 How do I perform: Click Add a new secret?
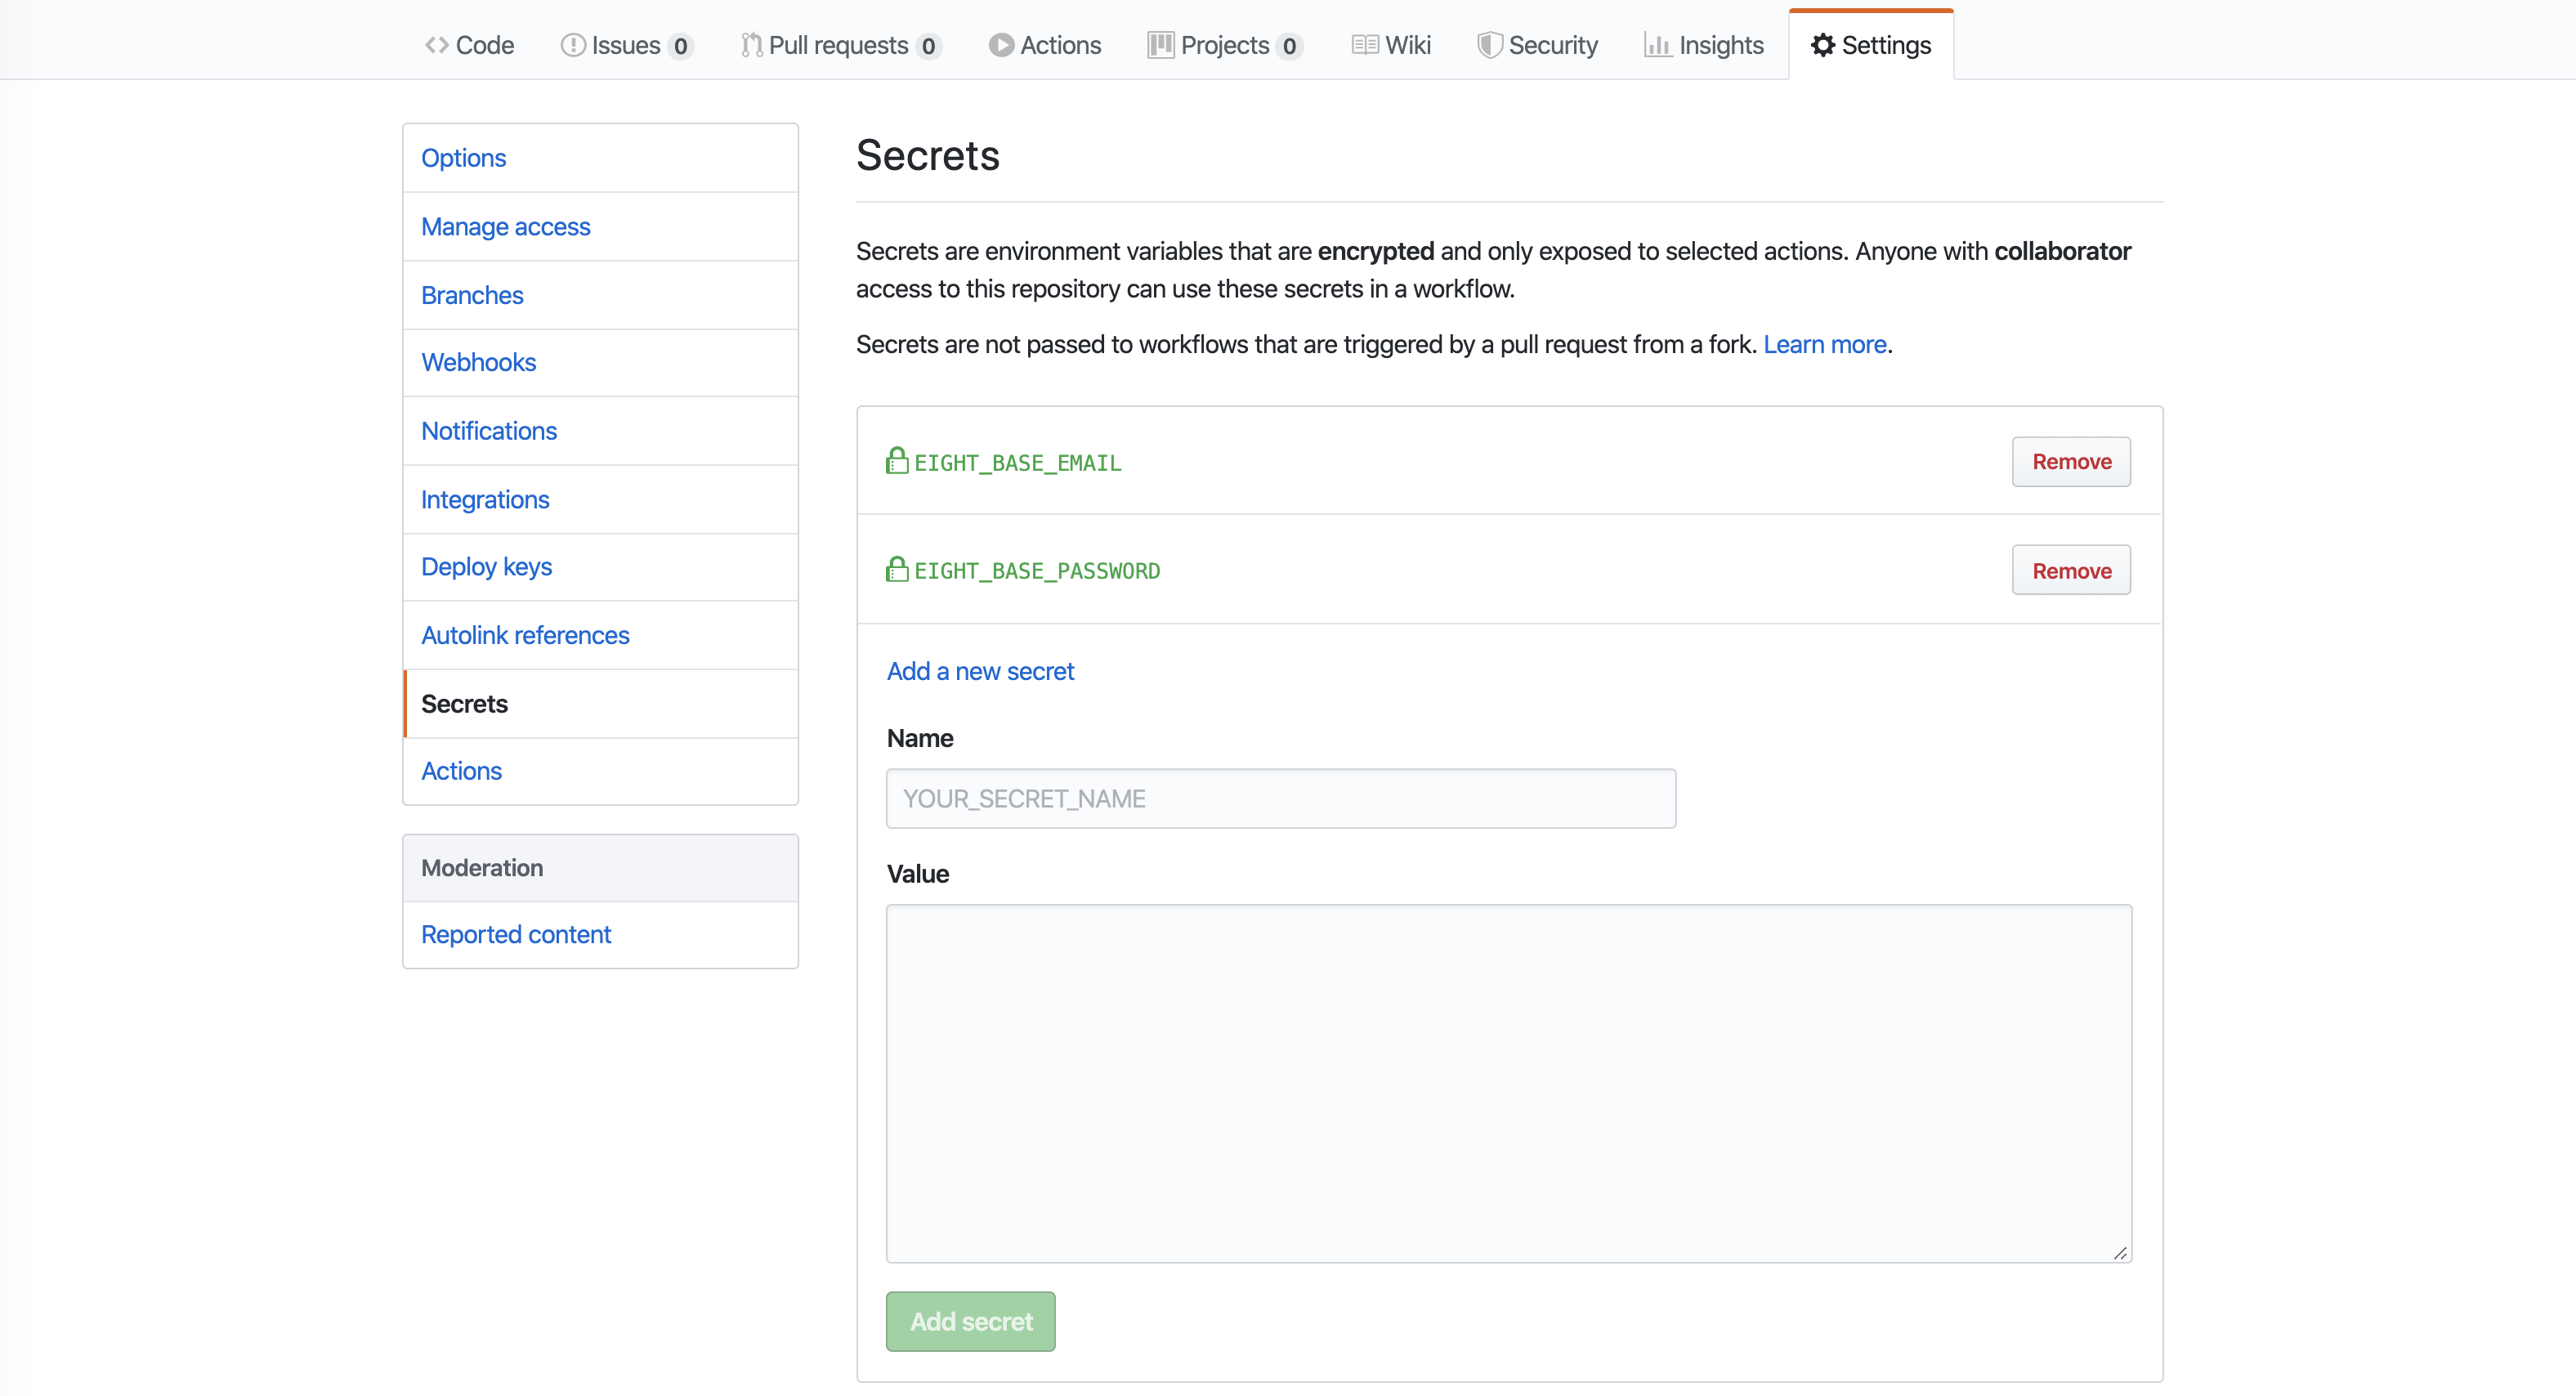[980, 671]
